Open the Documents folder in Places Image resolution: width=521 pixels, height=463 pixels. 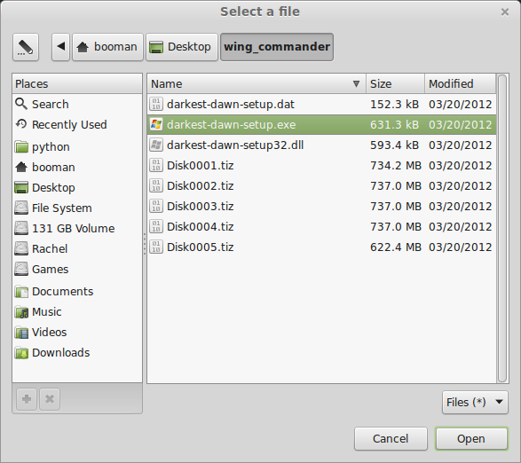(77, 291)
